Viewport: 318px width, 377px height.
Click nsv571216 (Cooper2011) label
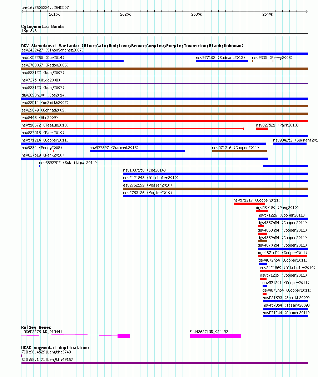tap(235, 147)
